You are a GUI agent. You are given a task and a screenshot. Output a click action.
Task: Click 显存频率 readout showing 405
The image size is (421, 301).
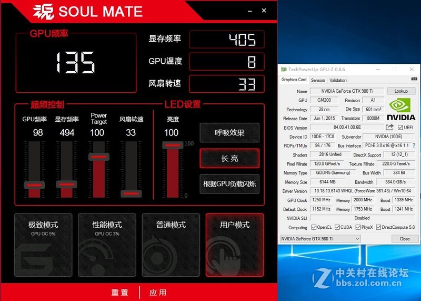[x=227, y=40]
